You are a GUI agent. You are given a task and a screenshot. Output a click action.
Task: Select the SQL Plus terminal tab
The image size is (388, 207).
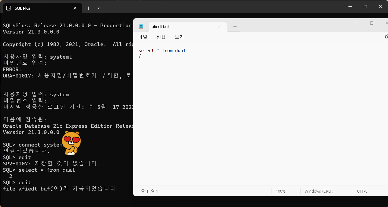coord(42,8)
